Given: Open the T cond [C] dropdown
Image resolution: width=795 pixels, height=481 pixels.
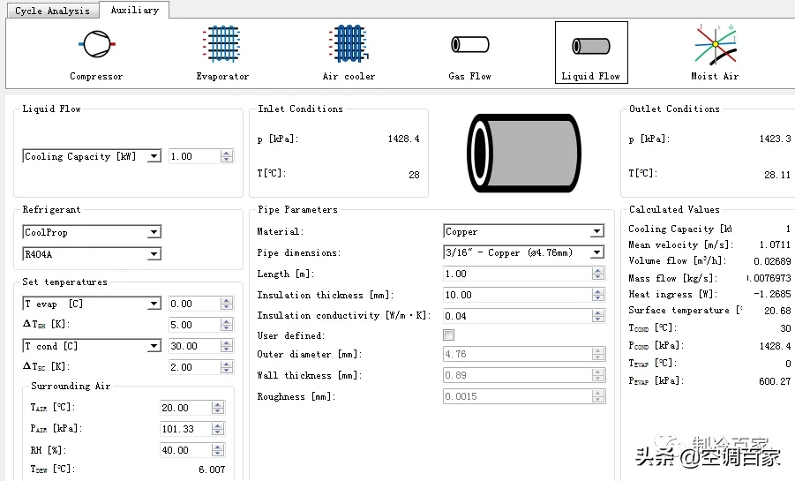Looking at the screenshot, I should (x=92, y=346).
